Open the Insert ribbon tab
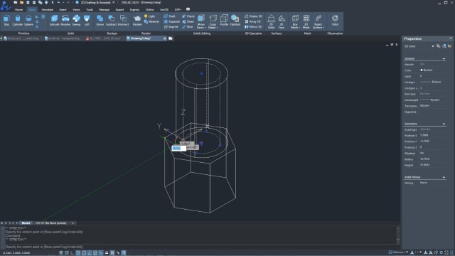Image resolution: width=455 pixels, height=256 pixels. (x=63, y=9)
